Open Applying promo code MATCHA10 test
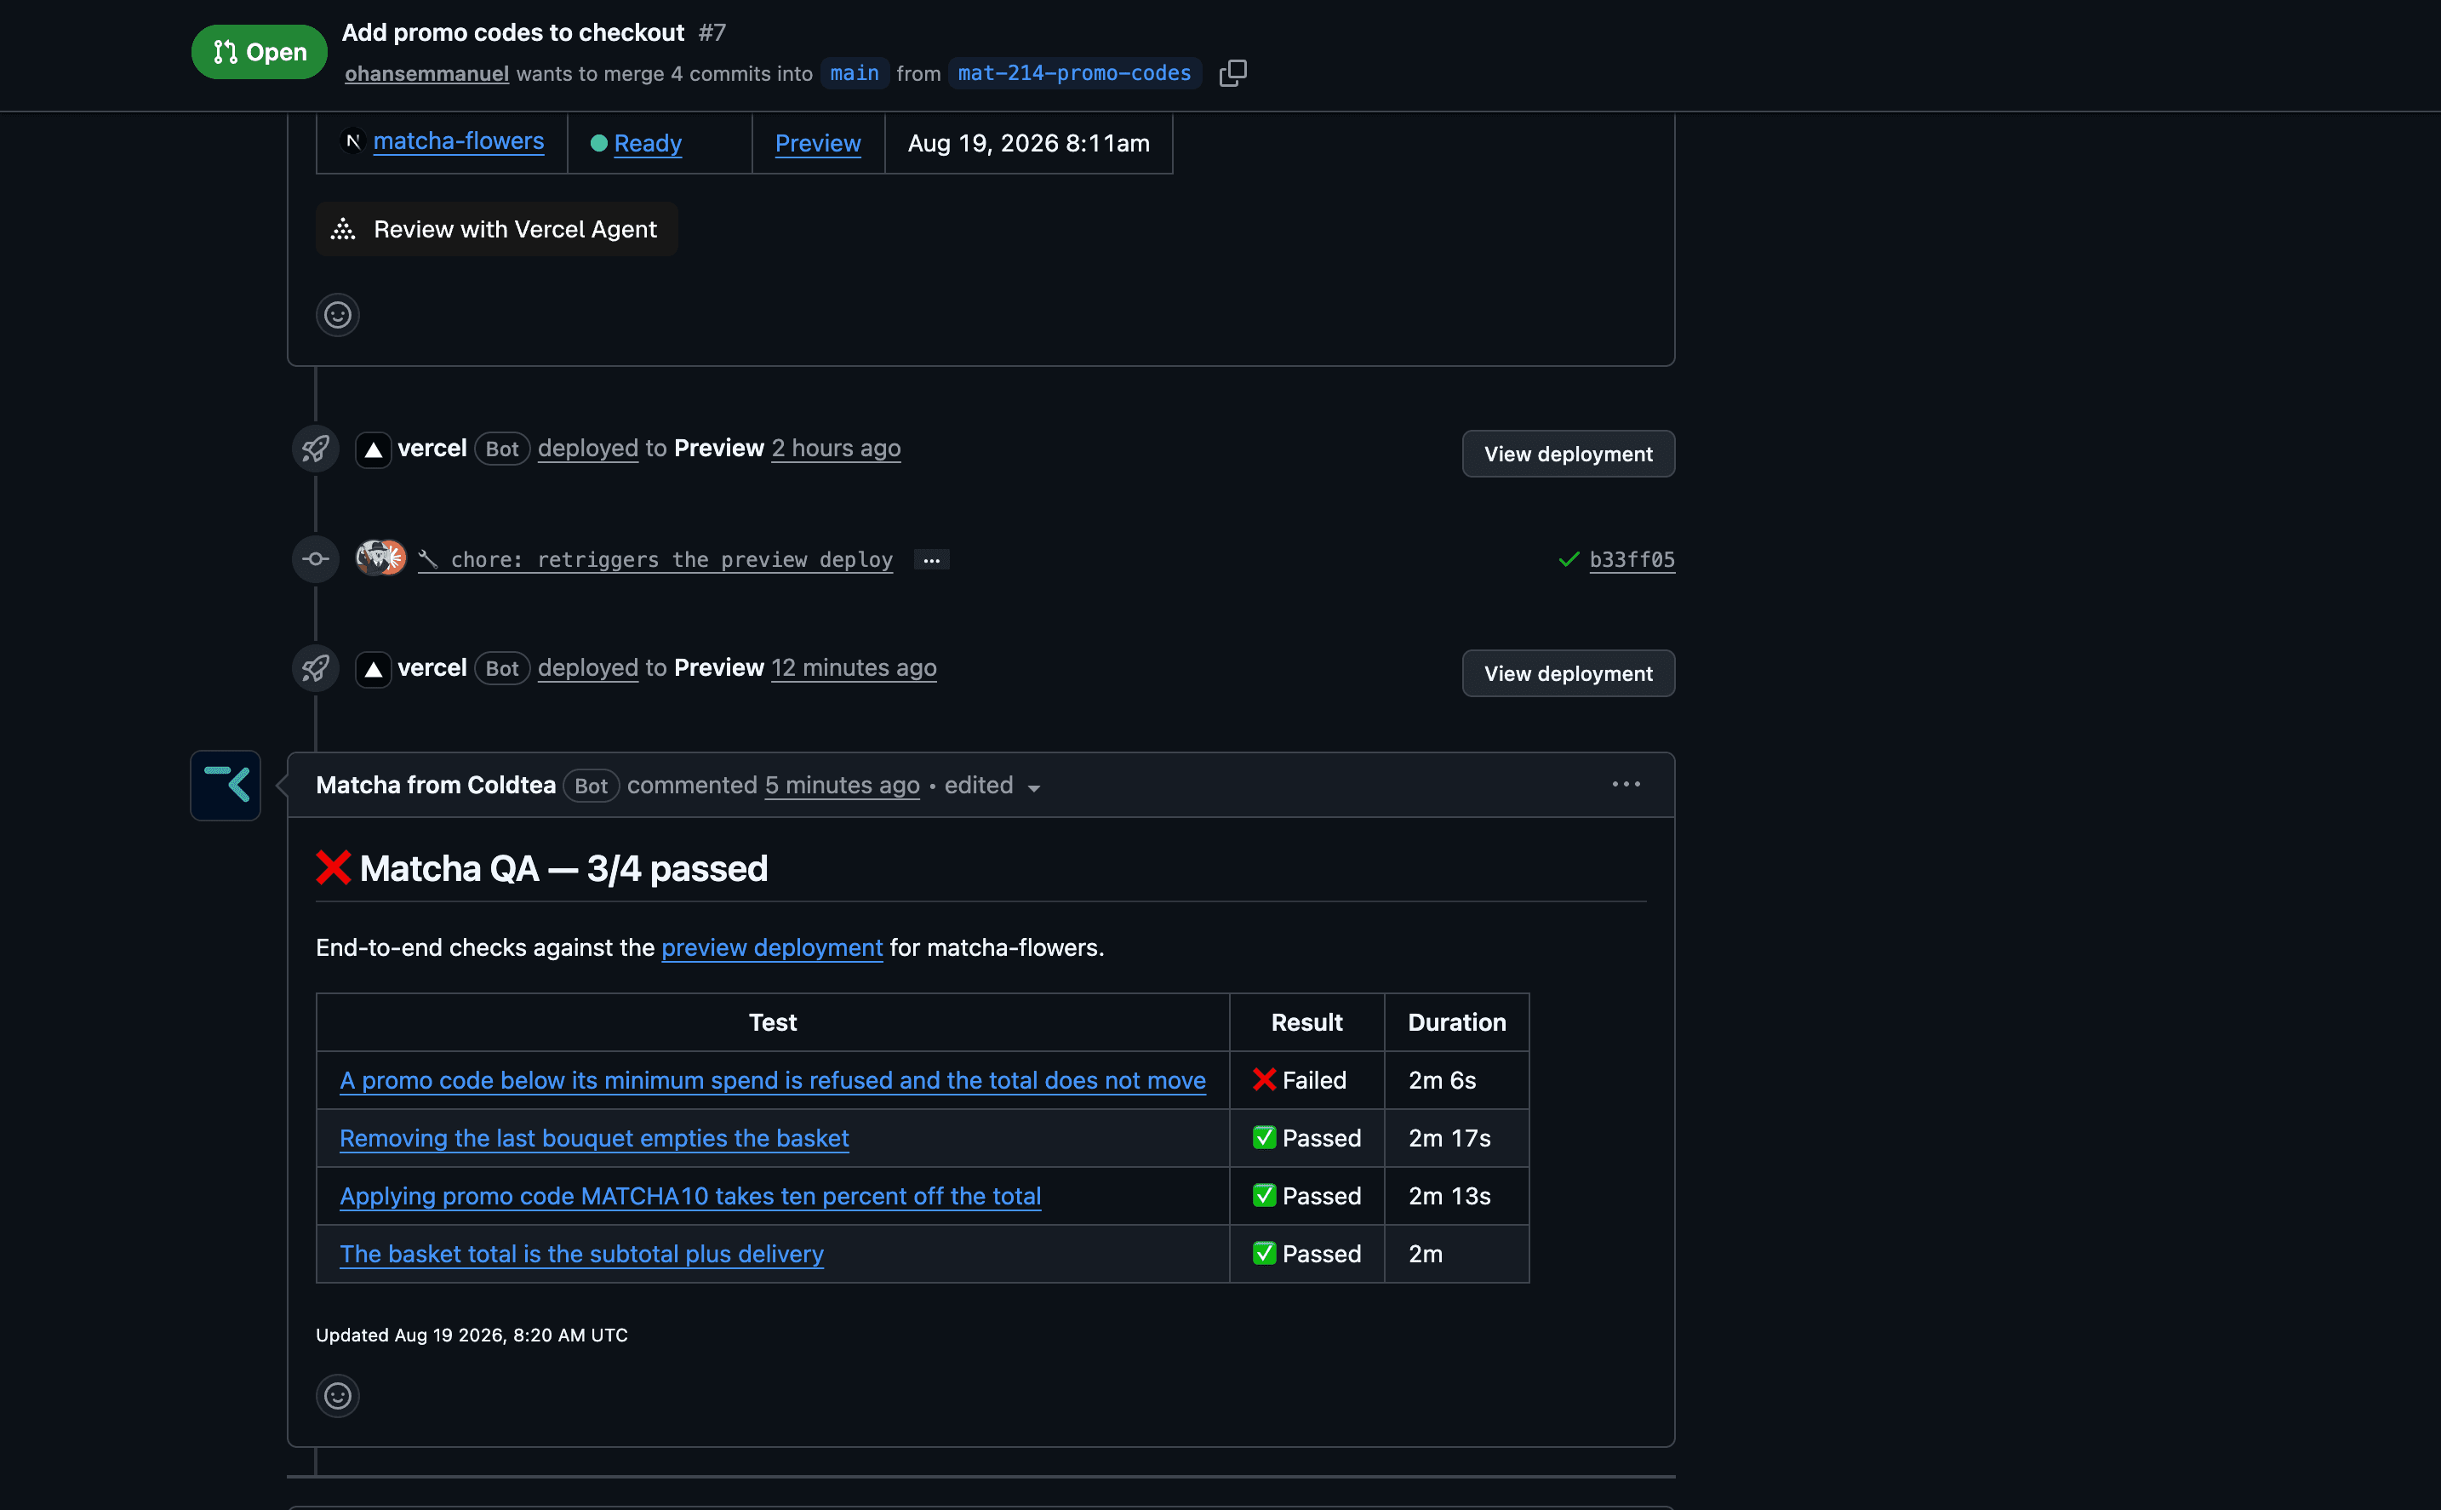 pos(690,1197)
